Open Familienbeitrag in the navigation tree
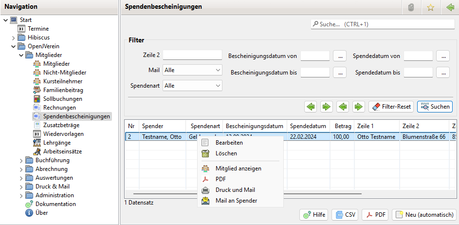Image resolution: width=459 pixels, height=225 pixels. click(x=63, y=90)
